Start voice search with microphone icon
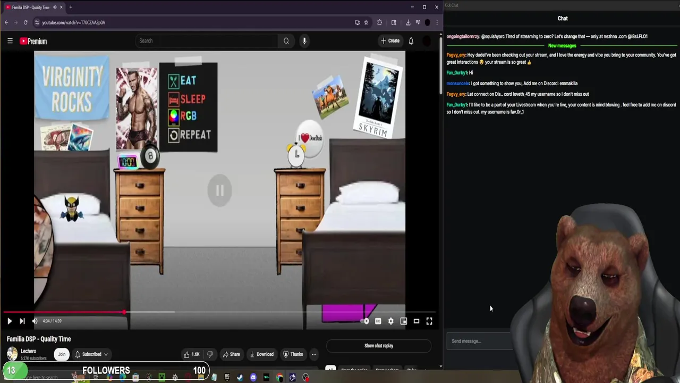Viewport: 680px width, 383px height. tap(304, 41)
